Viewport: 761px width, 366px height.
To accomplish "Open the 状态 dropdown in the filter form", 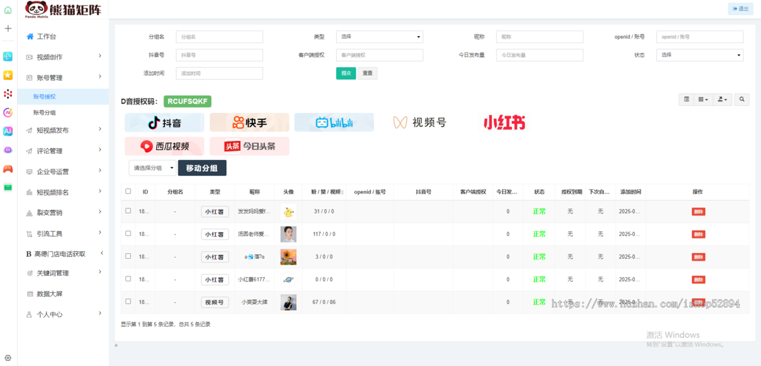I will pos(699,55).
